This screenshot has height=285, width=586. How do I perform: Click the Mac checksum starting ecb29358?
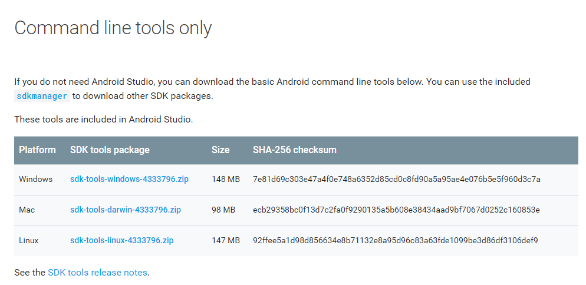396,210
